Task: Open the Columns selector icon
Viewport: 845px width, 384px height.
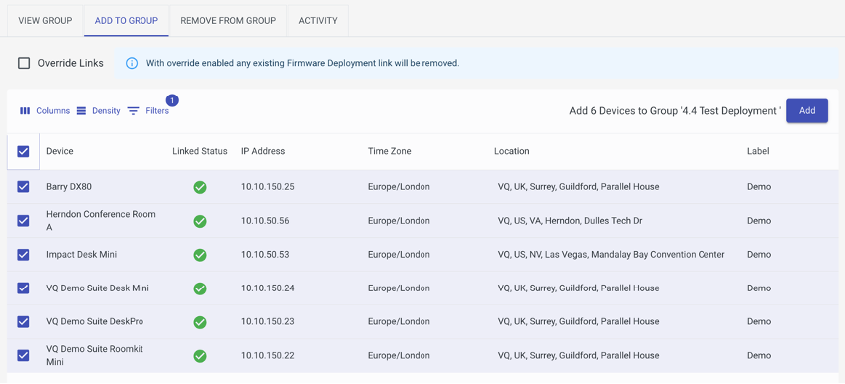Action: [25, 111]
